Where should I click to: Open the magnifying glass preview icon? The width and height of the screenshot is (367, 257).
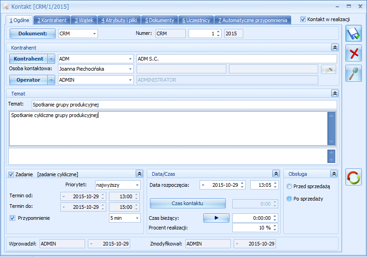click(353, 73)
